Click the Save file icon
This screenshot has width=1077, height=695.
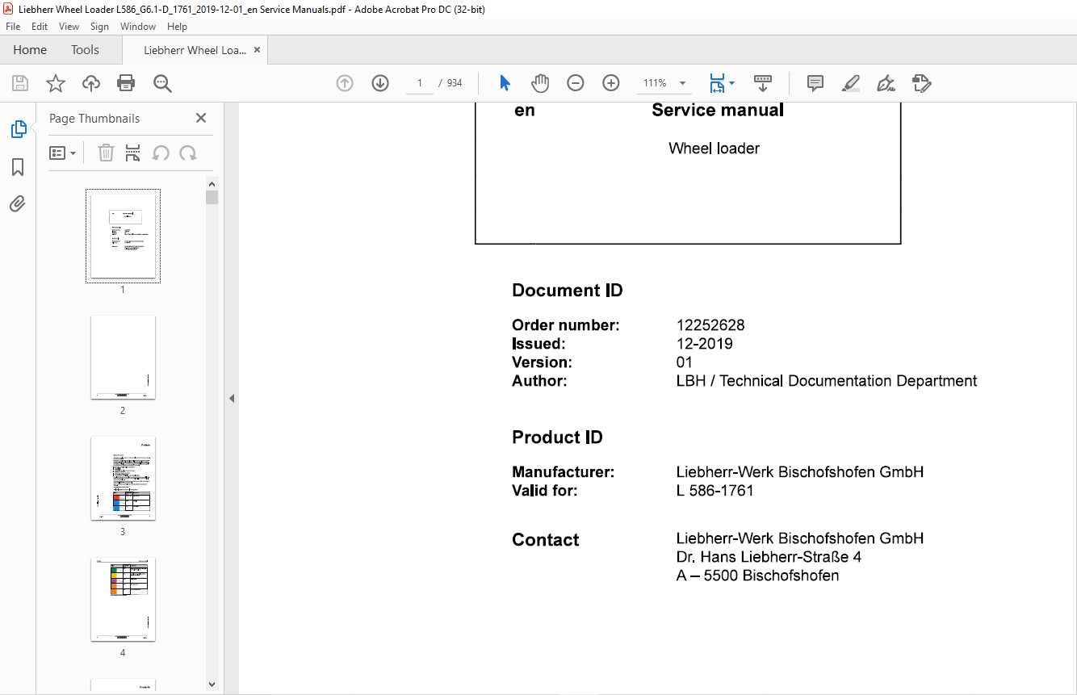coord(20,83)
